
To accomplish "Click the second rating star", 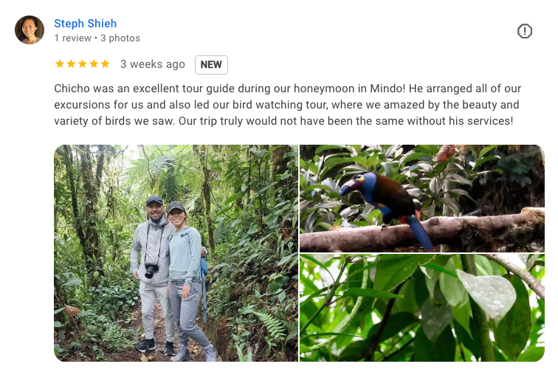I will [x=71, y=64].
